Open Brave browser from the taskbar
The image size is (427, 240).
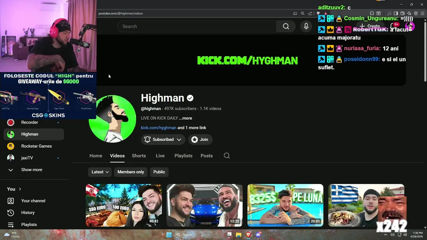[248, 235]
